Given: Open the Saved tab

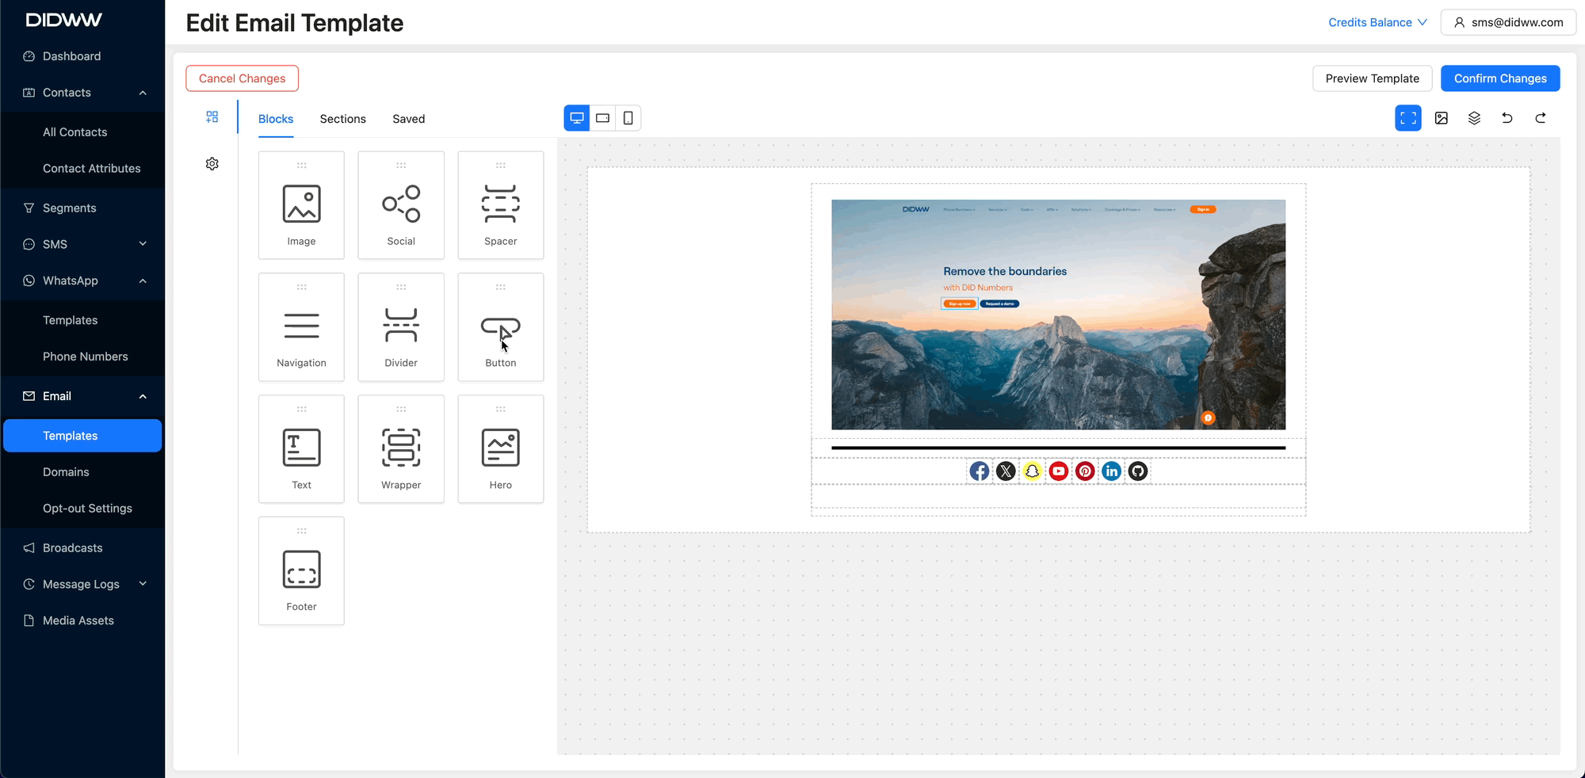Looking at the screenshot, I should pos(408,119).
